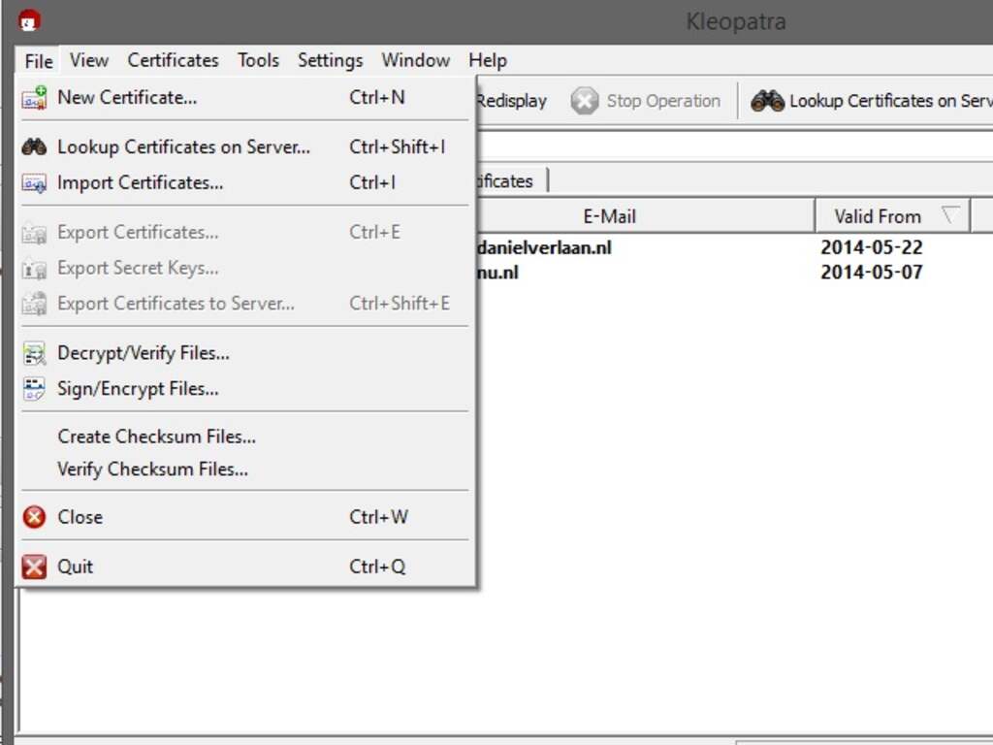Viewport: 993px width, 745px height.
Task: Open the Tools menu
Action: (258, 60)
